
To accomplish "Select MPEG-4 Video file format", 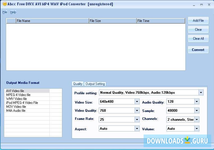I will click(x=27, y=95).
